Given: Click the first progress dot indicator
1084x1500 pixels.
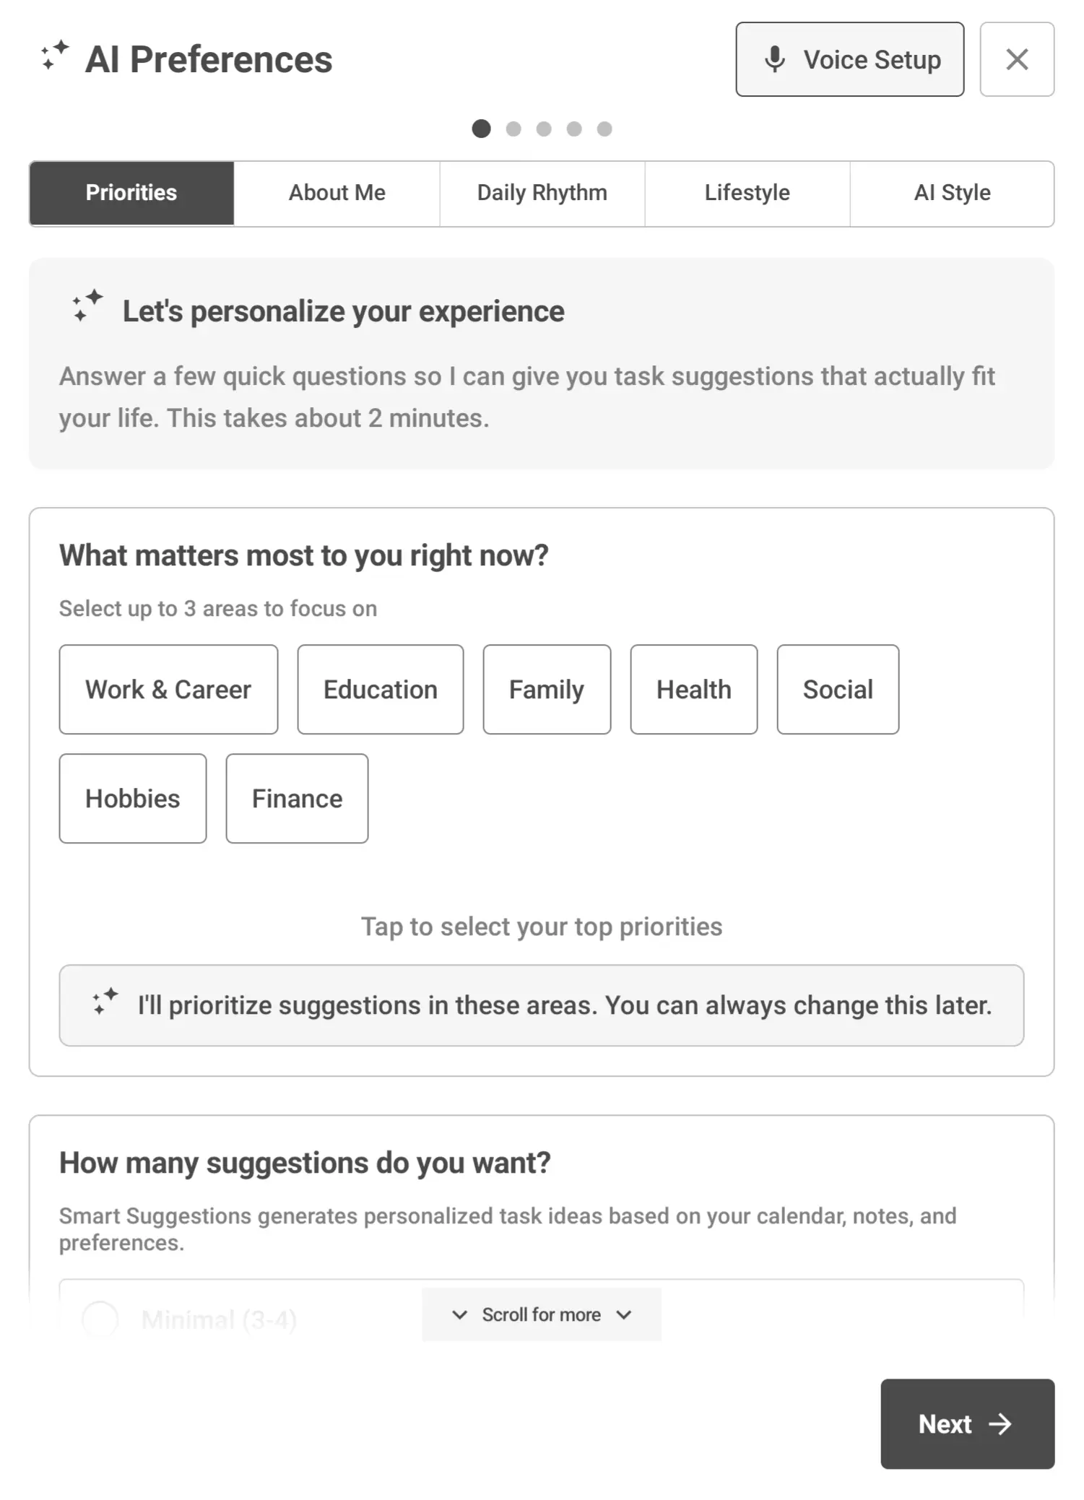Looking at the screenshot, I should (x=482, y=129).
